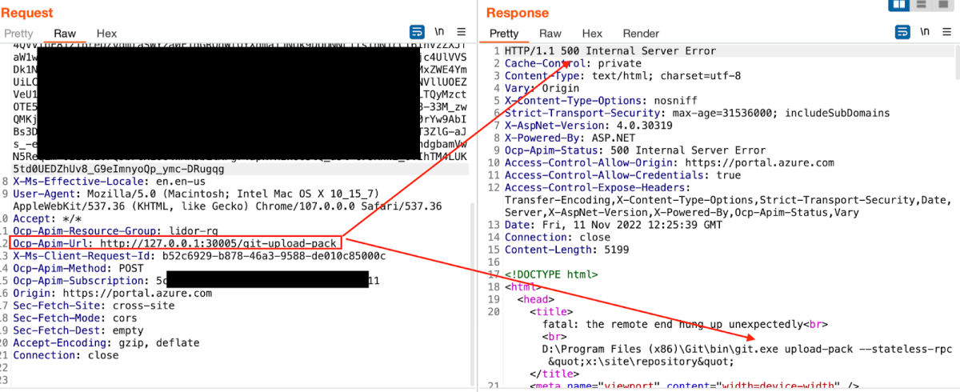960x392 pixels.
Task: Click 'Access-Control-Allow-Origin' response header line
Action: pyautogui.click(x=670, y=163)
